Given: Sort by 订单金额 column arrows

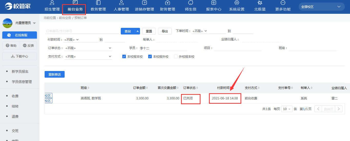Looking at the screenshot, I should [x=147, y=88].
